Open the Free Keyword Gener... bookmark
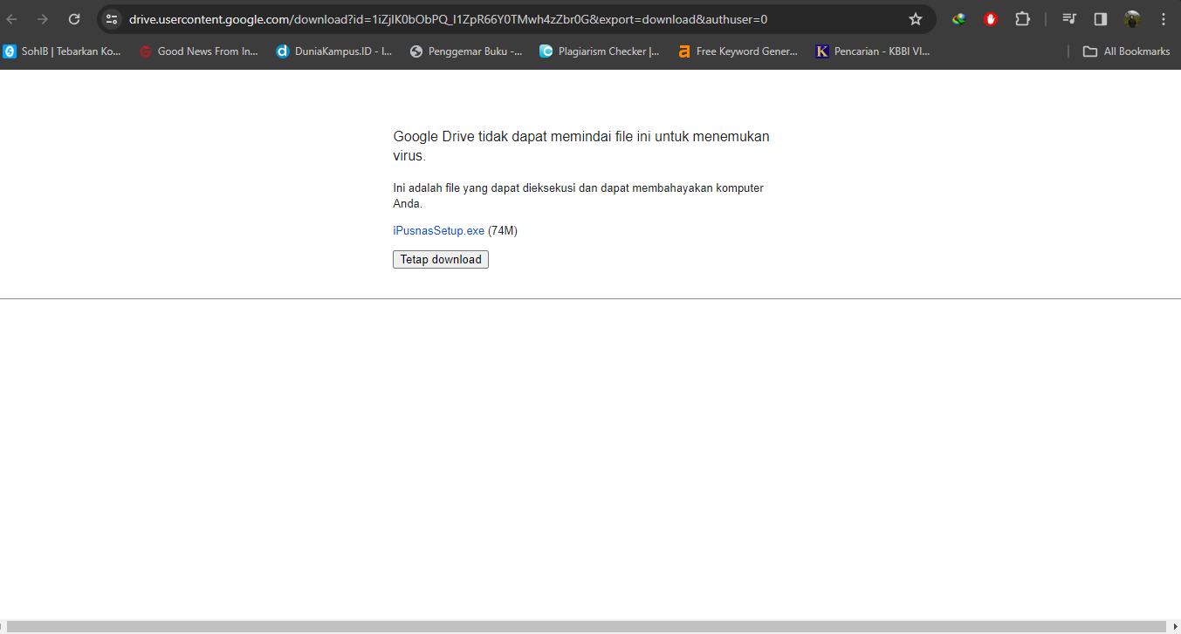 click(738, 51)
